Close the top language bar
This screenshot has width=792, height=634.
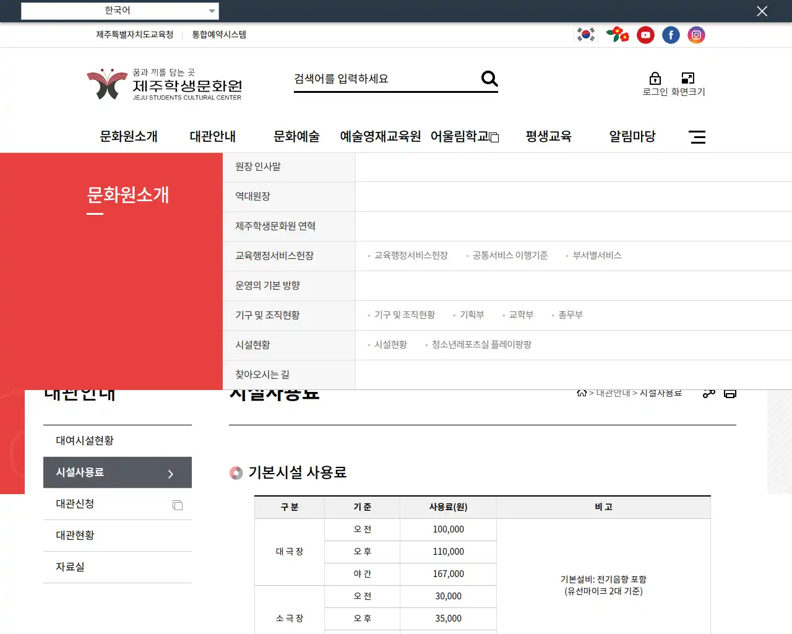click(x=762, y=11)
